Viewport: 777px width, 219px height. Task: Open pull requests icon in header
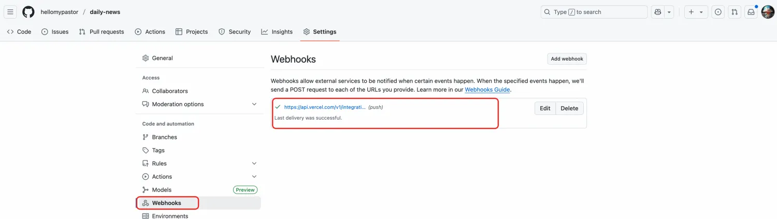click(735, 12)
